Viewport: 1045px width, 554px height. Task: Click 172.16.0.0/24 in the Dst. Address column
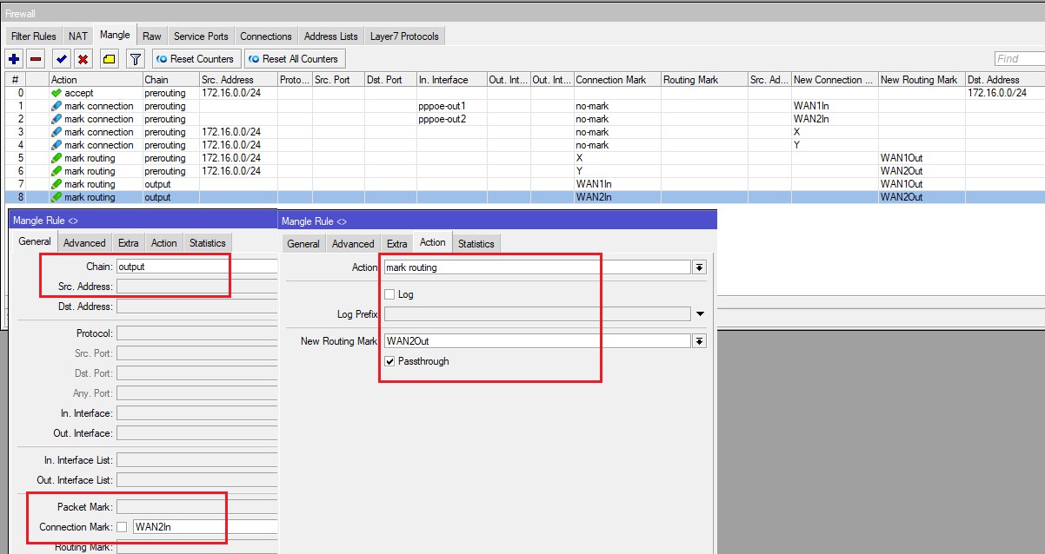click(996, 93)
